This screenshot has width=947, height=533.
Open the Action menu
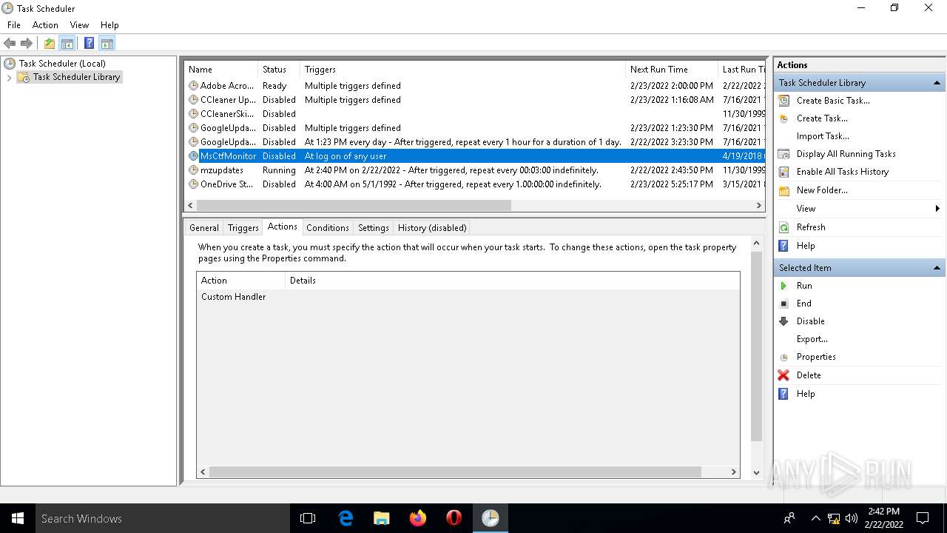[45, 25]
